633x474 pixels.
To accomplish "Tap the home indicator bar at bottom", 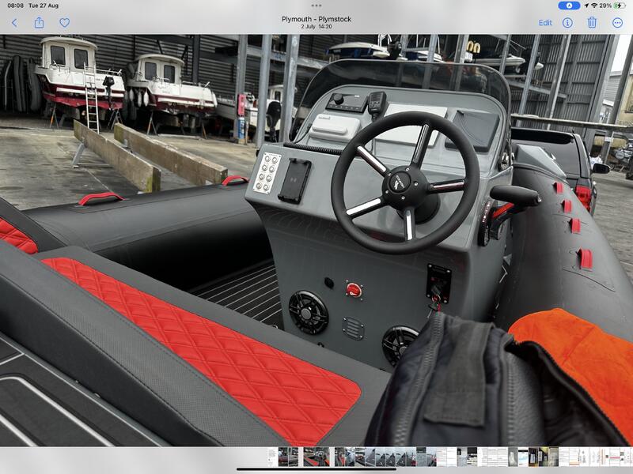I will pyautogui.click(x=316, y=469).
